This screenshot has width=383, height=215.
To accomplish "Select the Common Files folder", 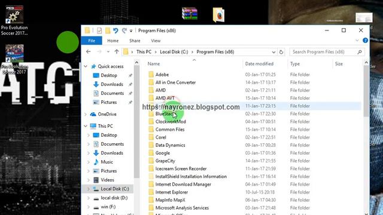I will click(x=170, y=130).
